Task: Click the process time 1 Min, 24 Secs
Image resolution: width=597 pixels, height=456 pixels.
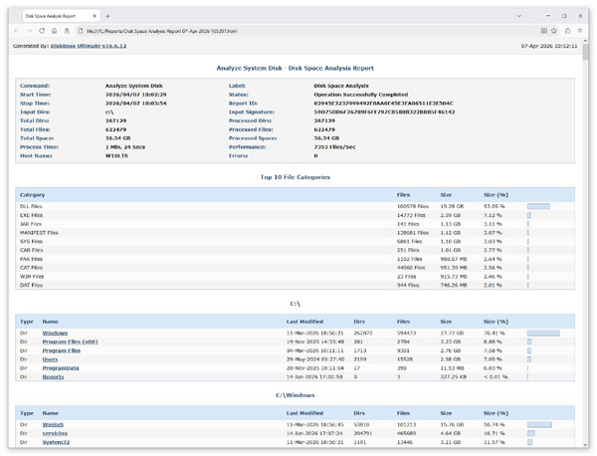Action: pos(125,147)
